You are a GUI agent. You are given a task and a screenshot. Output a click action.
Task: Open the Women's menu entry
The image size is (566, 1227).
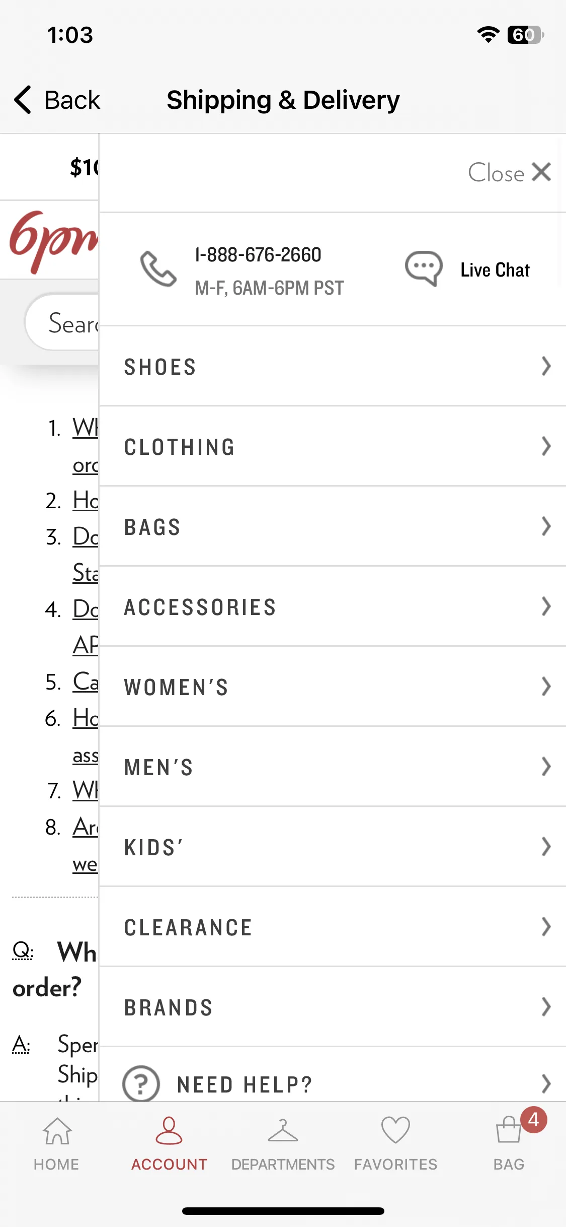333,687
